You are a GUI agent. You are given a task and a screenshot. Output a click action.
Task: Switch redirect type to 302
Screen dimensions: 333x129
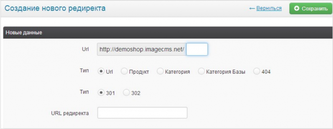(126, 93)
